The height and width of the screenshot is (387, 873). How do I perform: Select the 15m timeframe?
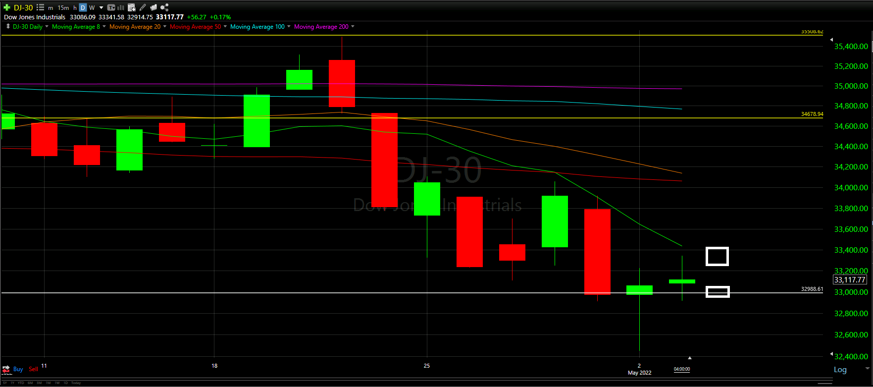point(63,8)
